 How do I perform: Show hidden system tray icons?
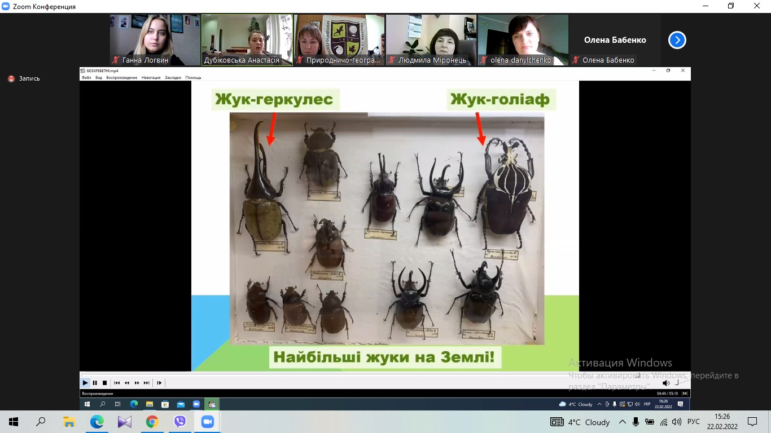[x=623, y=422]
